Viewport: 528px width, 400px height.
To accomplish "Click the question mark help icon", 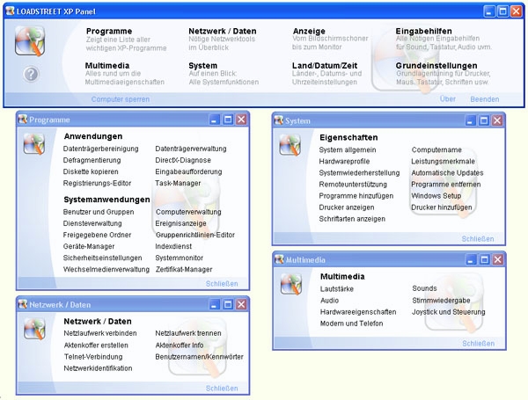I will click(31, 74).
